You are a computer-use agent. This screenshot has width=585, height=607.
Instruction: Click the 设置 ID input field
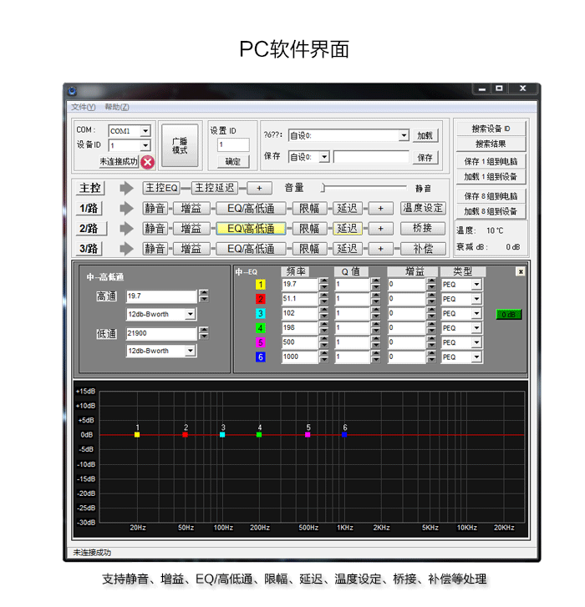[x=233, y=144]
